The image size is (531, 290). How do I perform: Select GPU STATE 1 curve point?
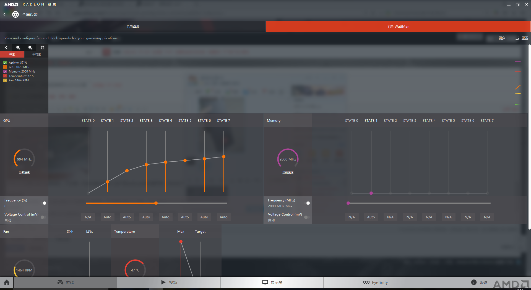point(108,182)
